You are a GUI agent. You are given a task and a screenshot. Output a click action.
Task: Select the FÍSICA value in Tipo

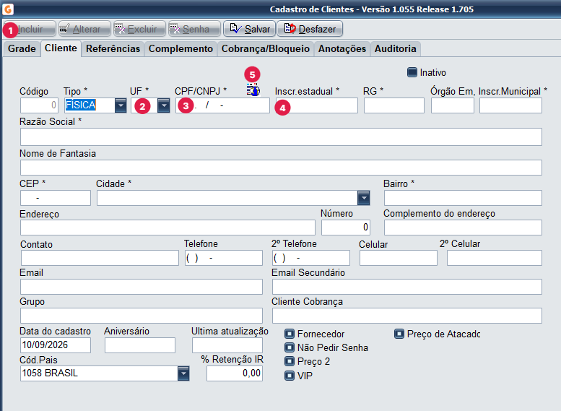[x=81, y=105]
